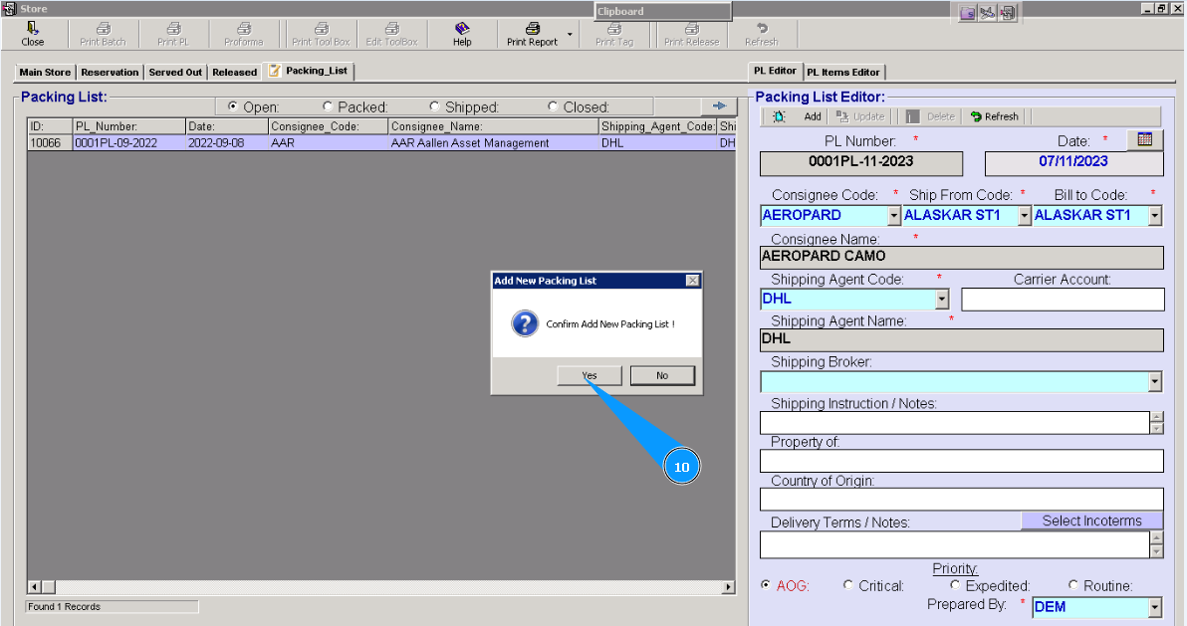This screenshot has height=626, width=1187.
Task: Click the Print PL toolbar icon
Action: coord(173,29)
